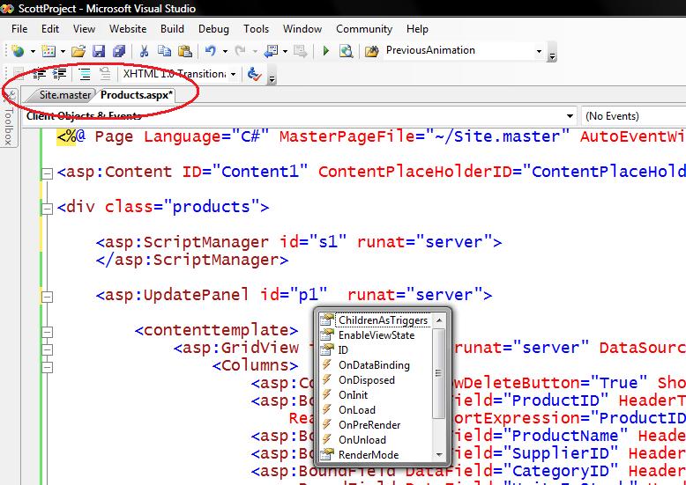Open the Navigate Backward dropdown arrow

pyautogui.click(x=285, y=52)
